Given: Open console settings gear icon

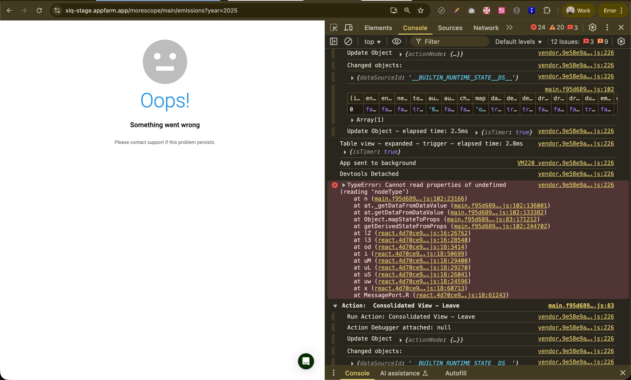Looking at the screenshot, I should 621,41.
